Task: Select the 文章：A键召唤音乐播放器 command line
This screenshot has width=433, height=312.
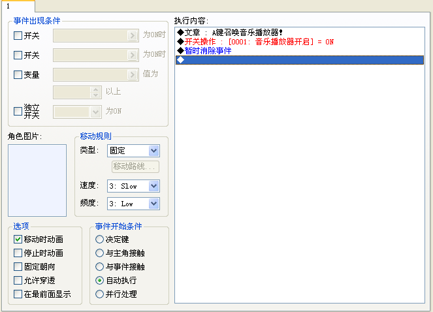Action: [300, 33]
